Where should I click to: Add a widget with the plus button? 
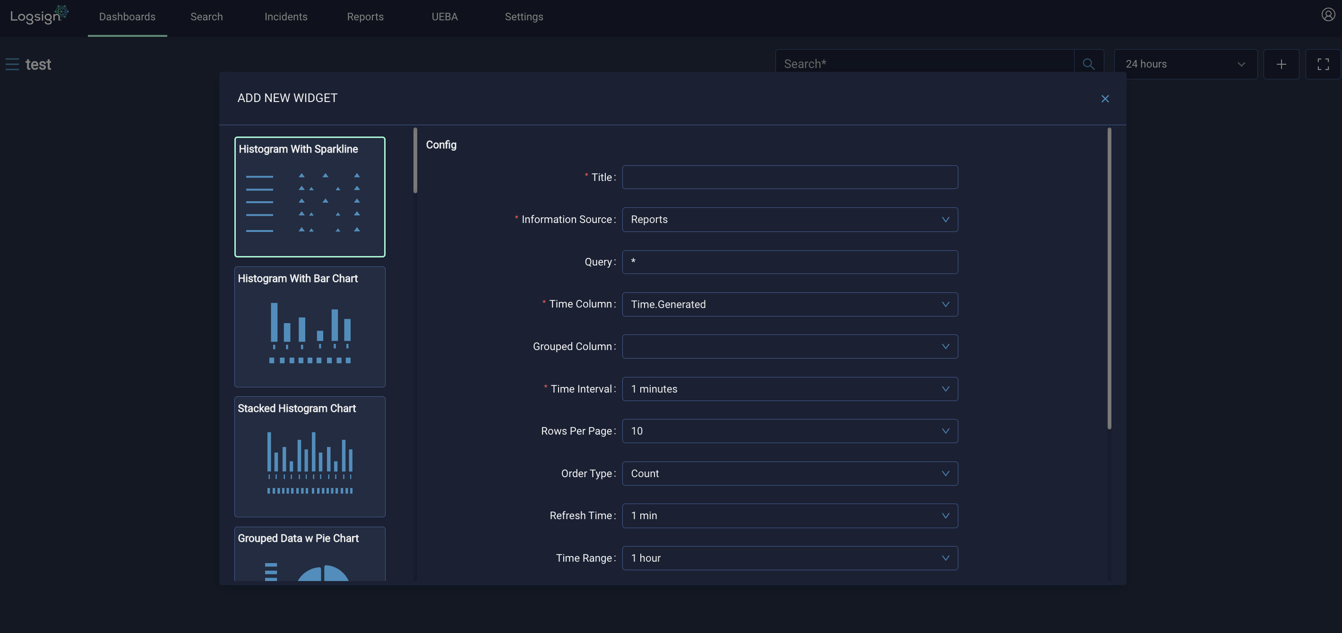(x=1281, y=64)
